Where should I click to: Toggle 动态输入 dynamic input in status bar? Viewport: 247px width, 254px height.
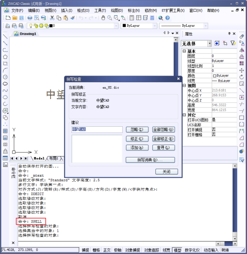click(x=211, y=250)
